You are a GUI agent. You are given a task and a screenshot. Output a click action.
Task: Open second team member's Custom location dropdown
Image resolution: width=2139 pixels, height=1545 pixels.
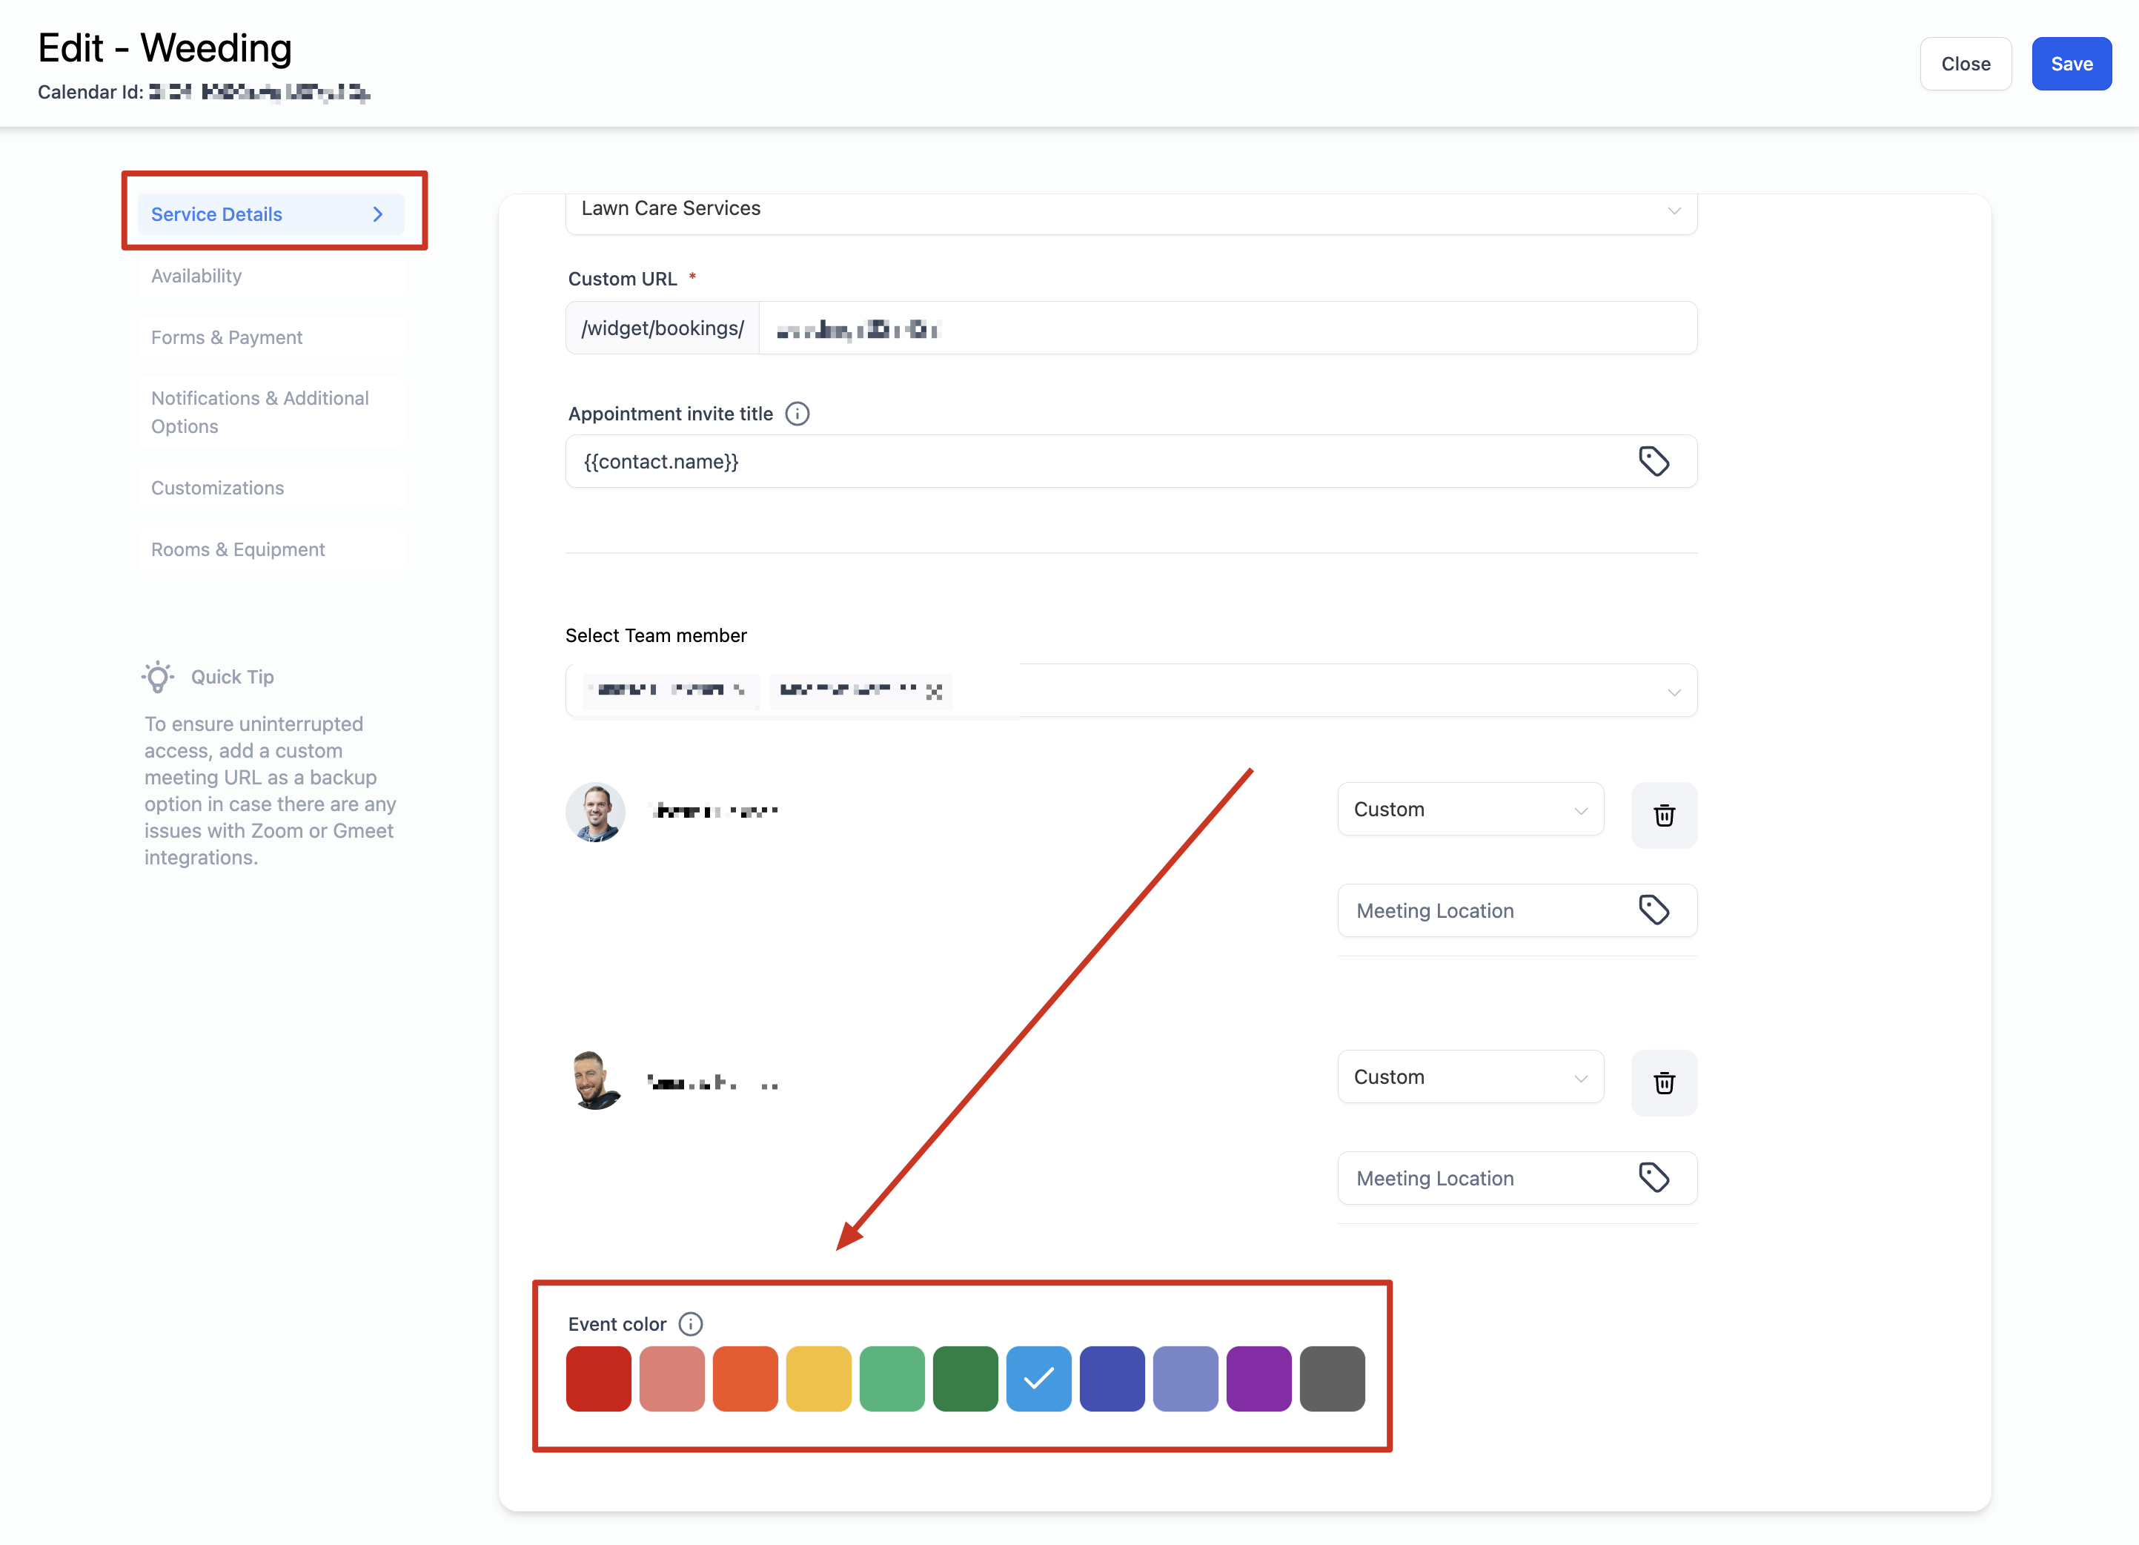tap(1470, 1077)
